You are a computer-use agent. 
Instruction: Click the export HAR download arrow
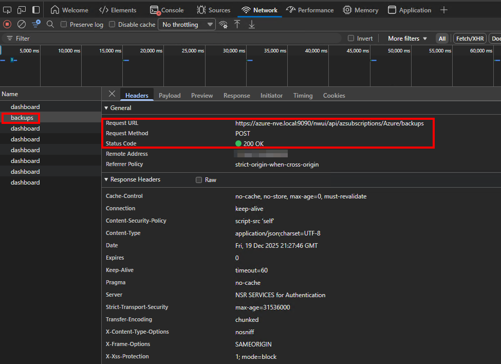[x=252, y=24]
